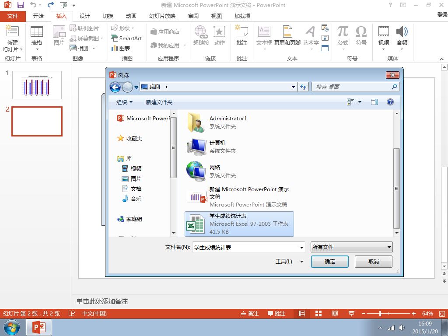This screenshot has width=448, height=336.
Task: Toggle Notes (备注) pane in status bar
Action: coord(250,314)
